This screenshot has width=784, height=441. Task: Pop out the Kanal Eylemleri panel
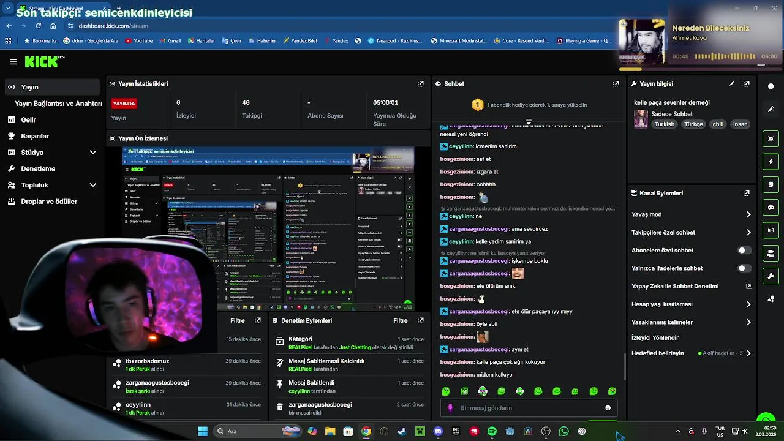click(746, 193)
